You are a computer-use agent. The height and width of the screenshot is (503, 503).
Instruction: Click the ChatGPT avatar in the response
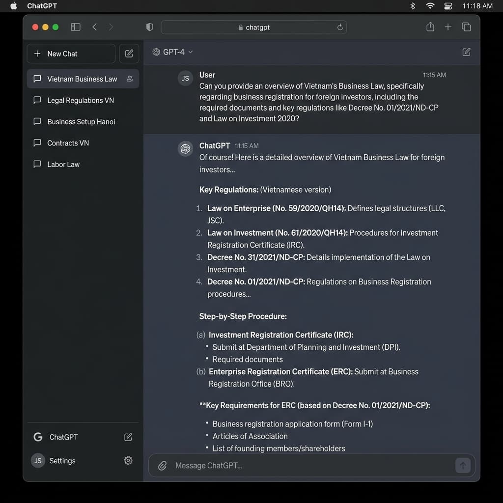tap(185, 148)
